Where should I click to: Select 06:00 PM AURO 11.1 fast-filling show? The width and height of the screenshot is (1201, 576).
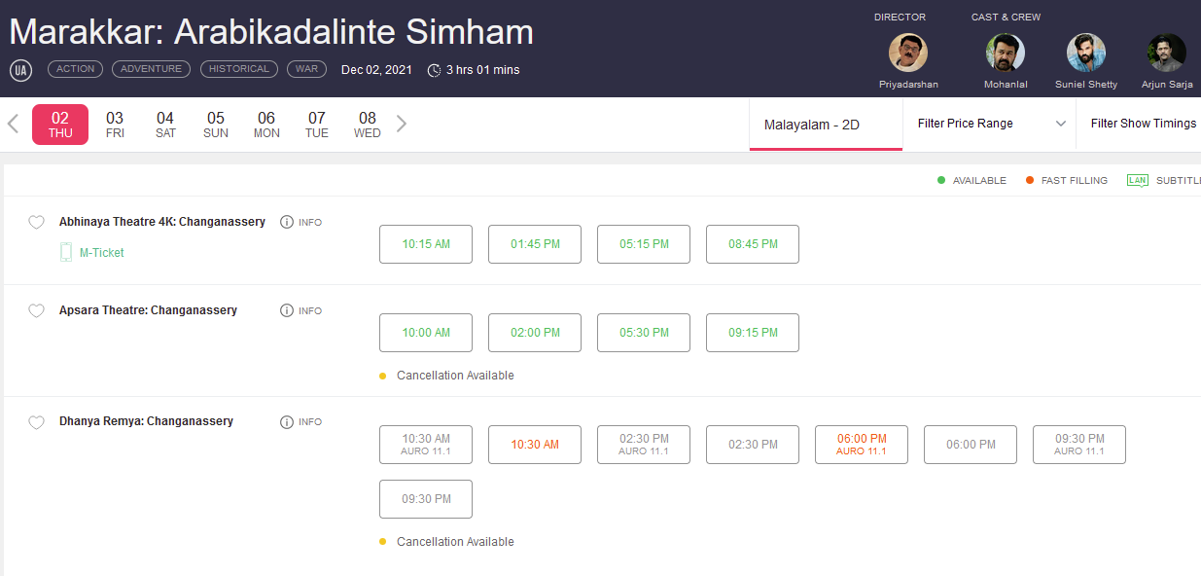click(862, 445)
